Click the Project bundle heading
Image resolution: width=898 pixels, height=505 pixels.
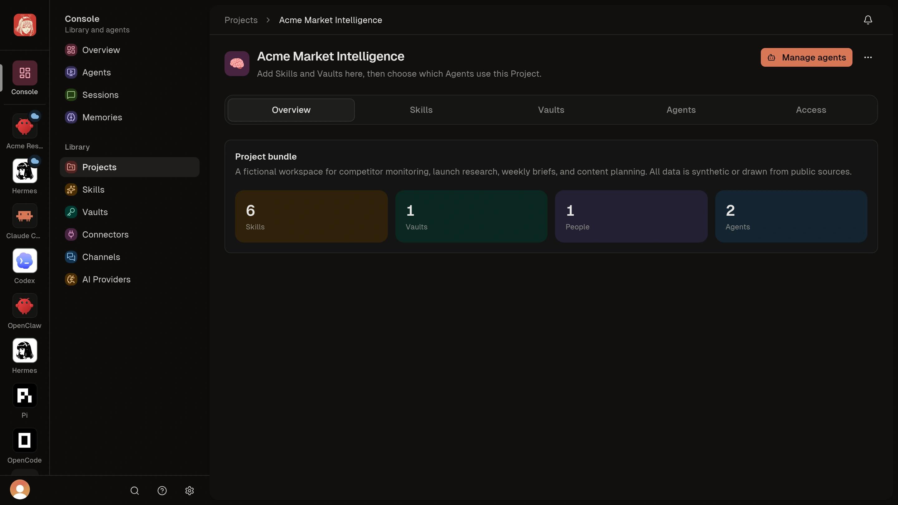pyautogui.click(x=266, y=156)
